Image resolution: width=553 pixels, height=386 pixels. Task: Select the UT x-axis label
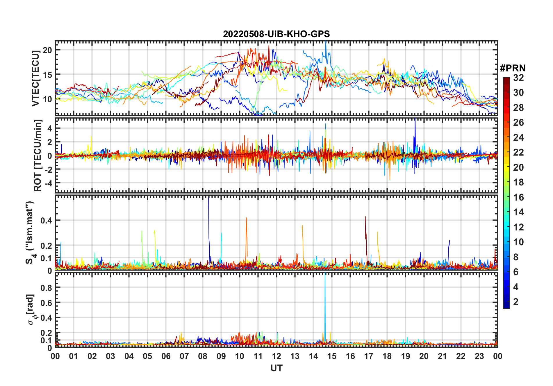point(276,368)
